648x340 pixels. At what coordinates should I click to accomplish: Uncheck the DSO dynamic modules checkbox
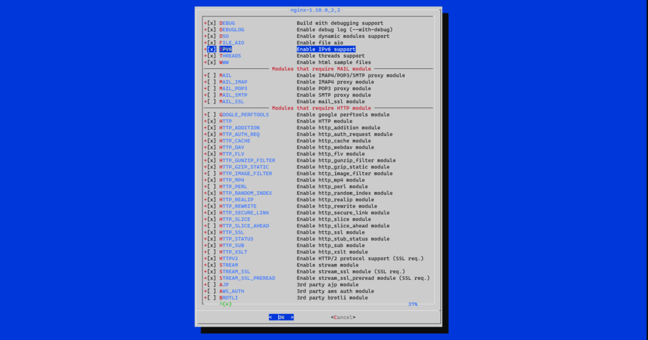[211, 36]
